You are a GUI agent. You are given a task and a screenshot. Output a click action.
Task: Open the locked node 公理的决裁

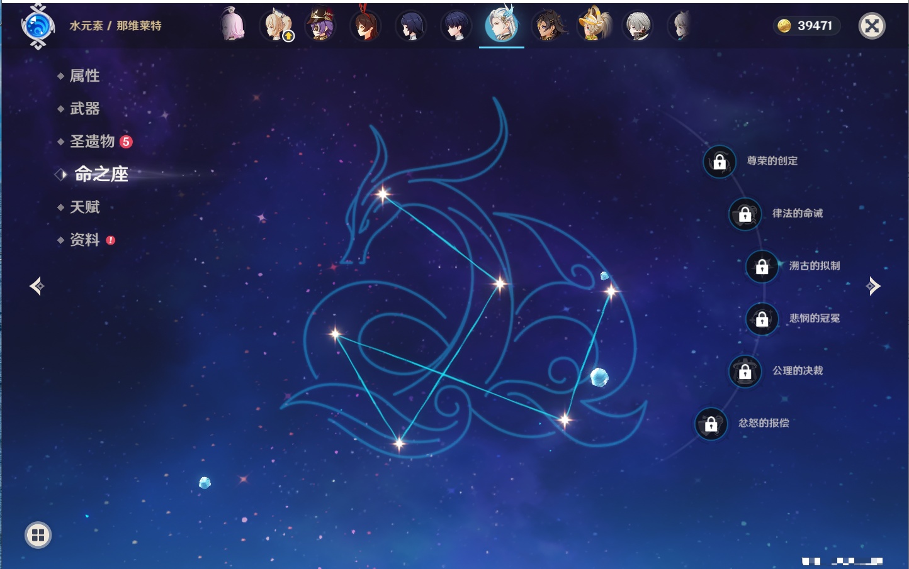pos(745,371)
